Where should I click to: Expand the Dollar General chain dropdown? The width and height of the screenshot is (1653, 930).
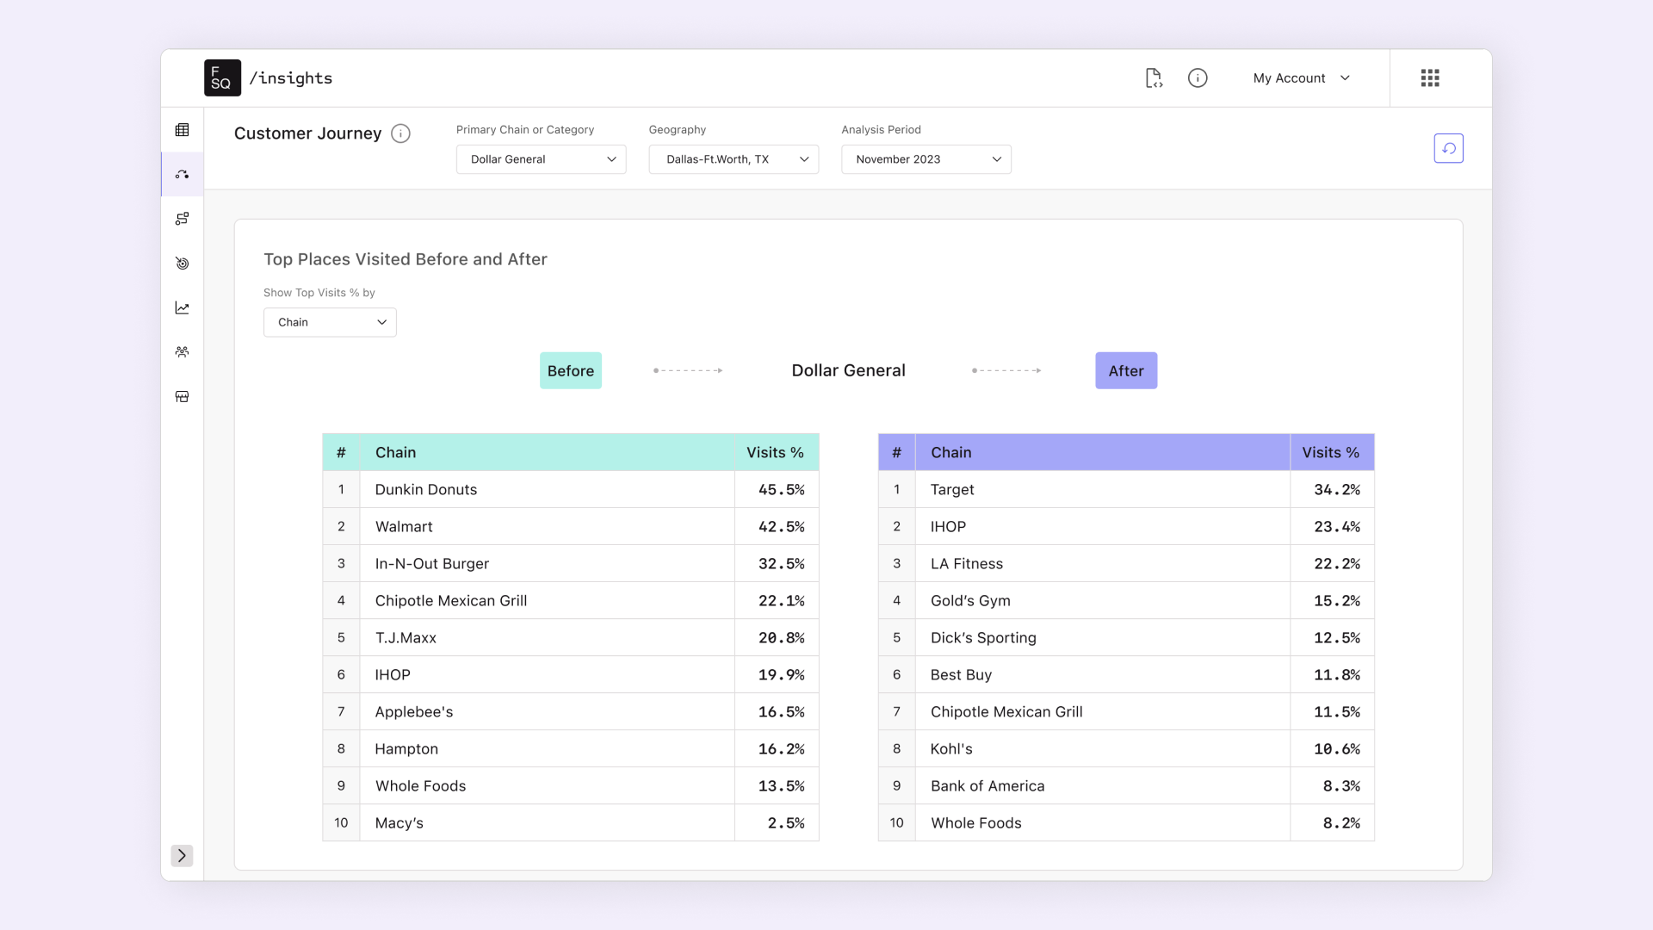(x=541, y=159)
